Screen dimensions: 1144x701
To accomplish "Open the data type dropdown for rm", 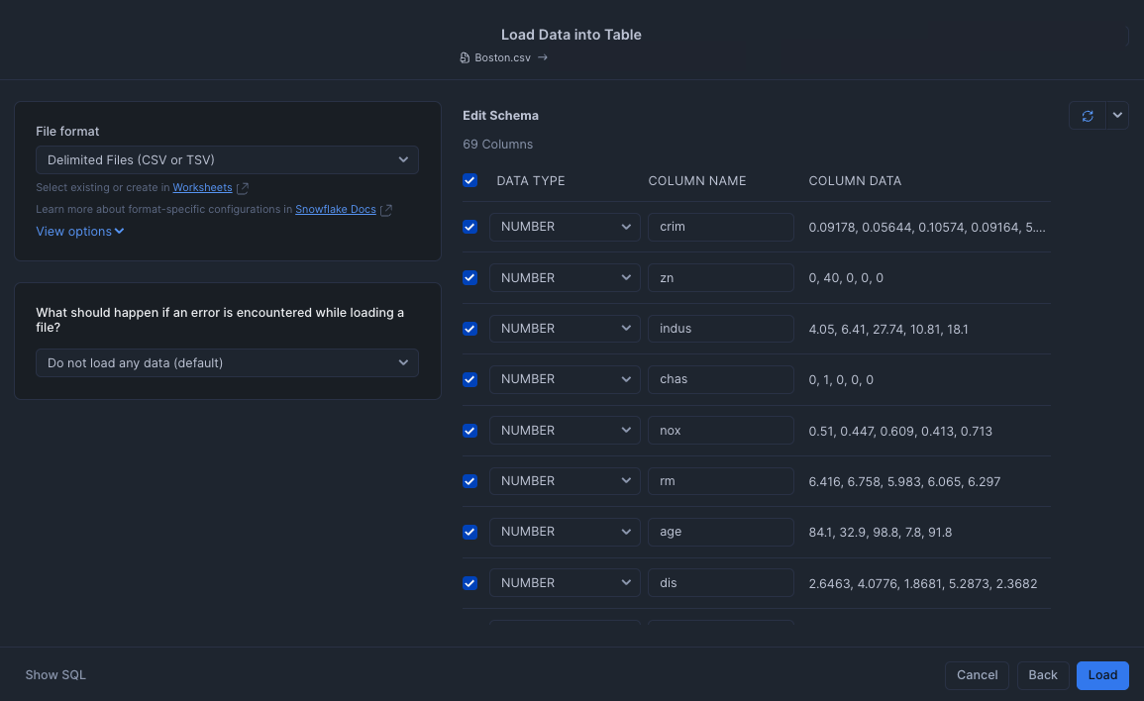I will [x=565, y=480].
